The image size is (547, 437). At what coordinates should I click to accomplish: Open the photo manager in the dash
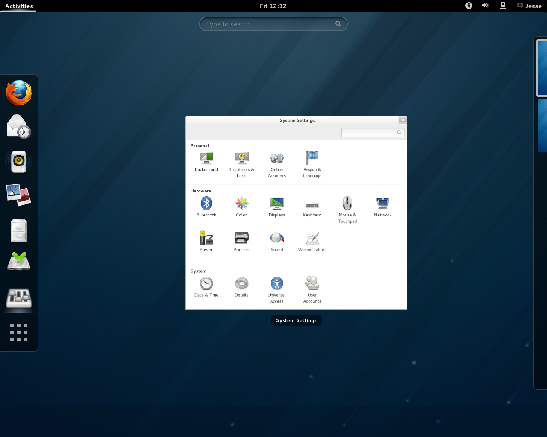pyautogui.click(x=19, y=195)
